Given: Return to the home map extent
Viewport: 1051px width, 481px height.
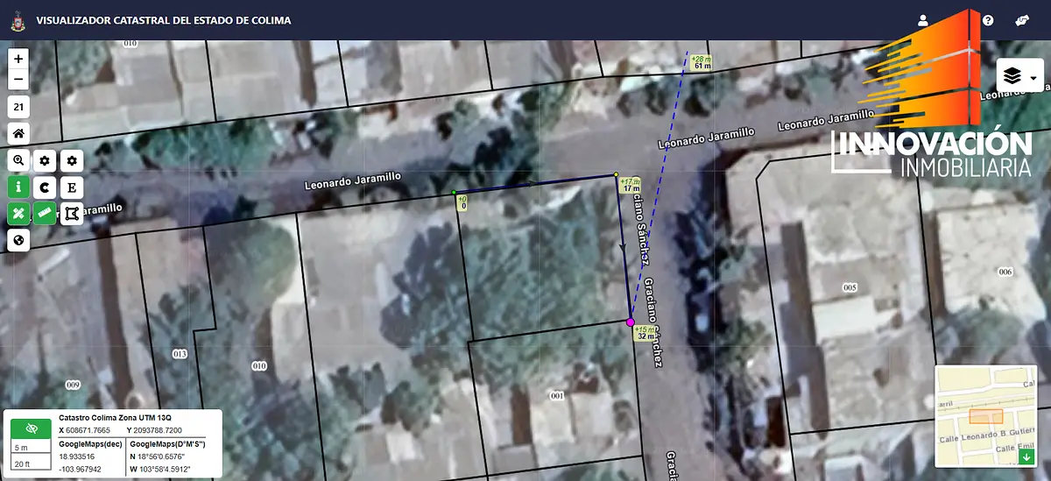Looking at the screenshot, I should 19,133.
